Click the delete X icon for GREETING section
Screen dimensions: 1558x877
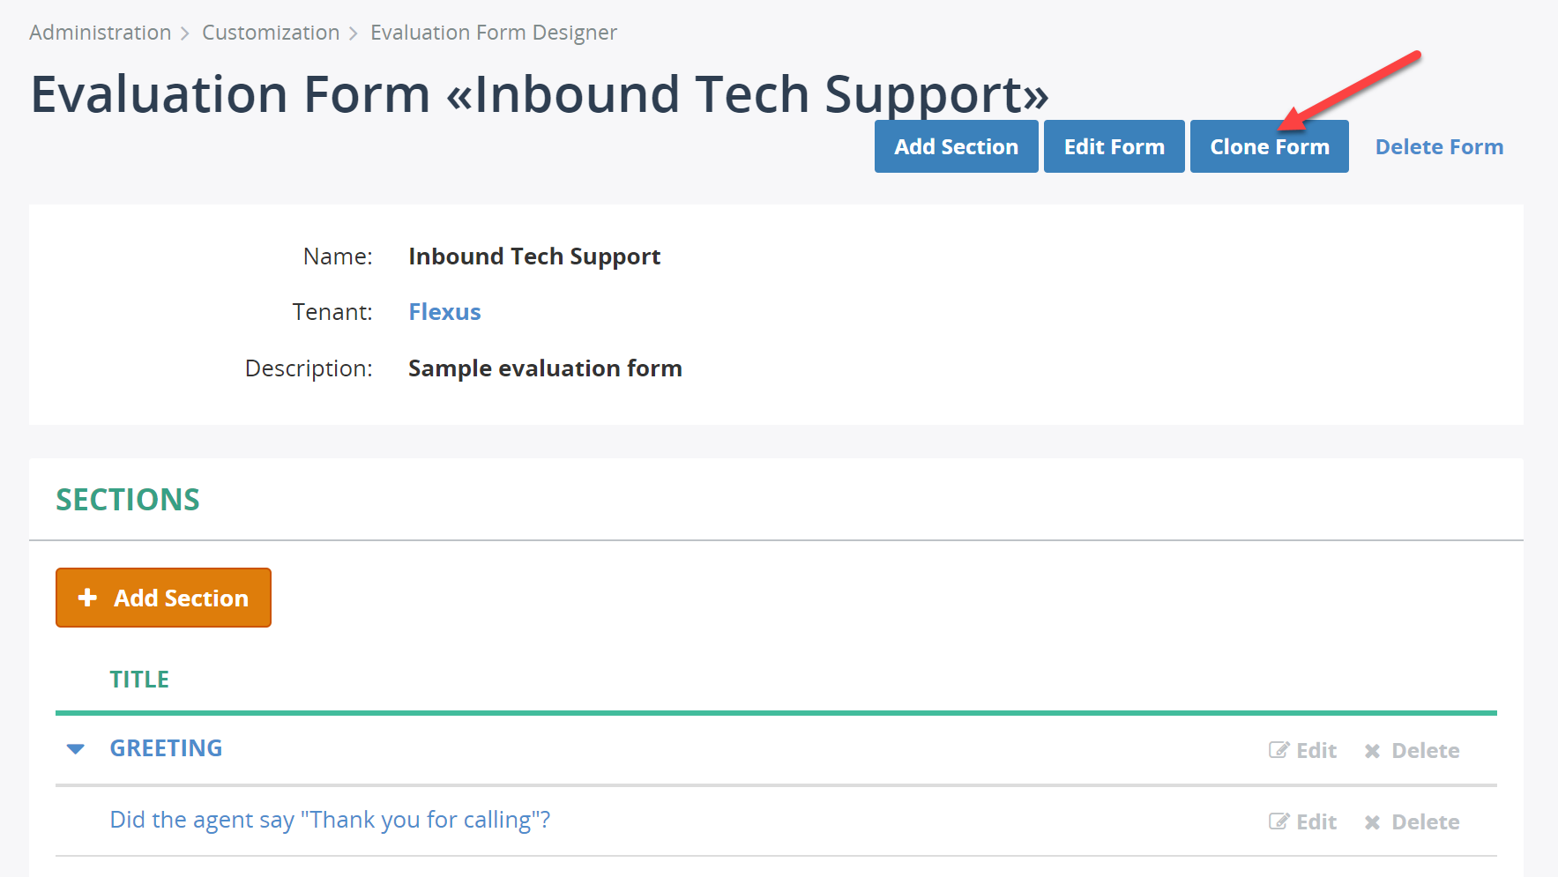(x=1372, y=751)
